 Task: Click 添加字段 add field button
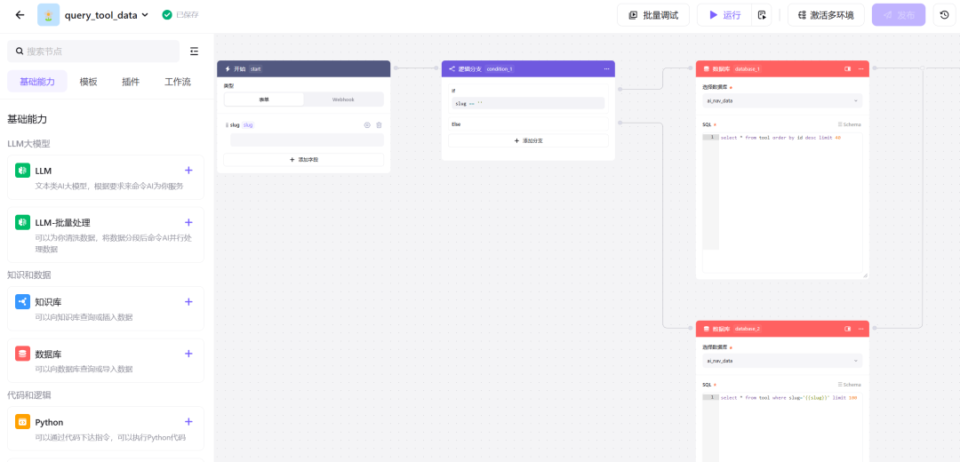(x=304, y=160)
